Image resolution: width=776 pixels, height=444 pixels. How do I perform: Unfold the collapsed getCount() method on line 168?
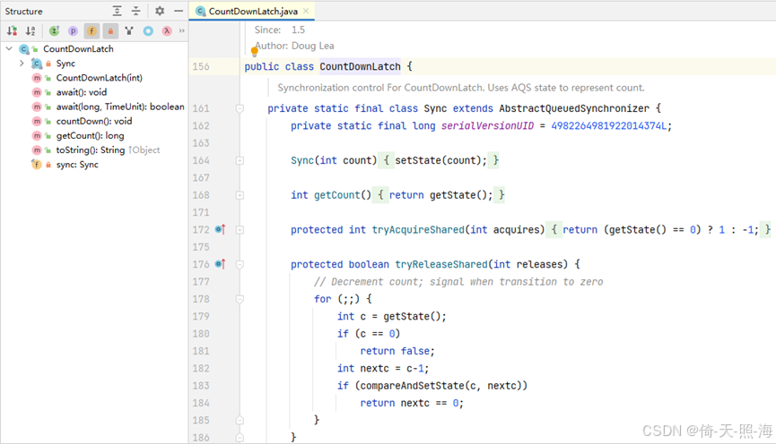(x=240, y=195)
